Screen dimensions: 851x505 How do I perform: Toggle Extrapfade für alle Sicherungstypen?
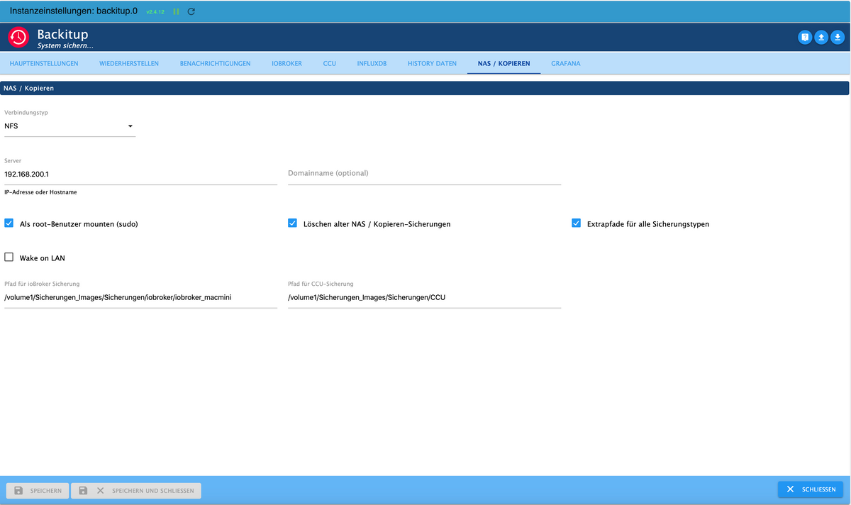pyautogui.click(x=576, y=223)
